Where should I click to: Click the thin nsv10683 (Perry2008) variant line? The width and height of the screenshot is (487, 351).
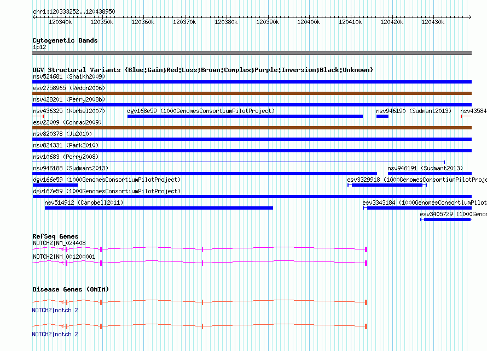(238, 162)
